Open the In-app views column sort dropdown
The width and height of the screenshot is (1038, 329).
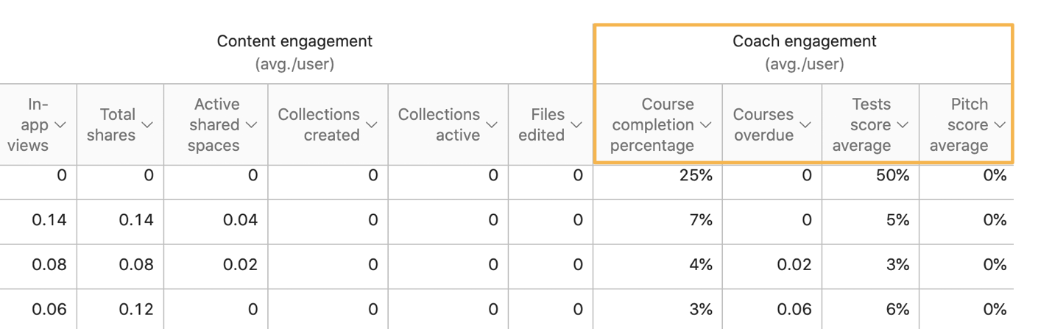tap(60, 125)
